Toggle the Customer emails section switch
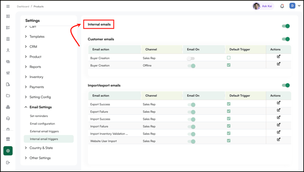This screenshot has height=172, width=304. tap(286, 39)
